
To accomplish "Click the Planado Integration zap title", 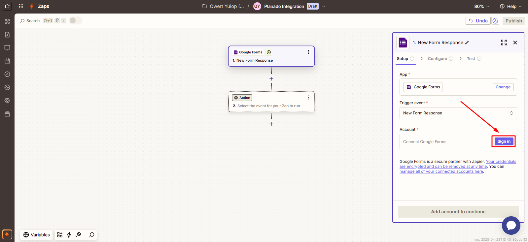I will tap(284, 6).
